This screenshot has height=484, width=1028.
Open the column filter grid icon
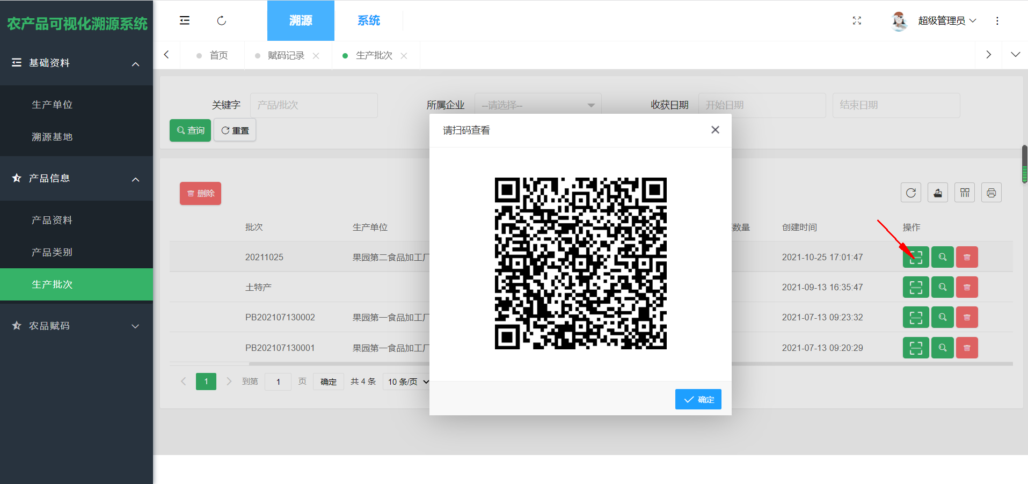(965, 193)
